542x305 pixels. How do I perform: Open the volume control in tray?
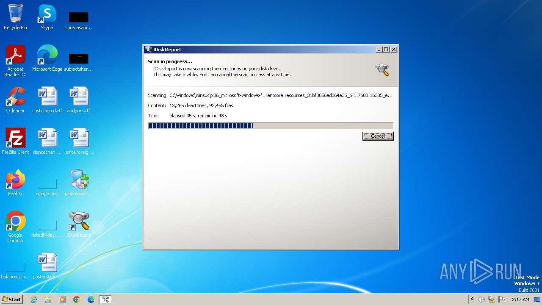click(481, 299)
